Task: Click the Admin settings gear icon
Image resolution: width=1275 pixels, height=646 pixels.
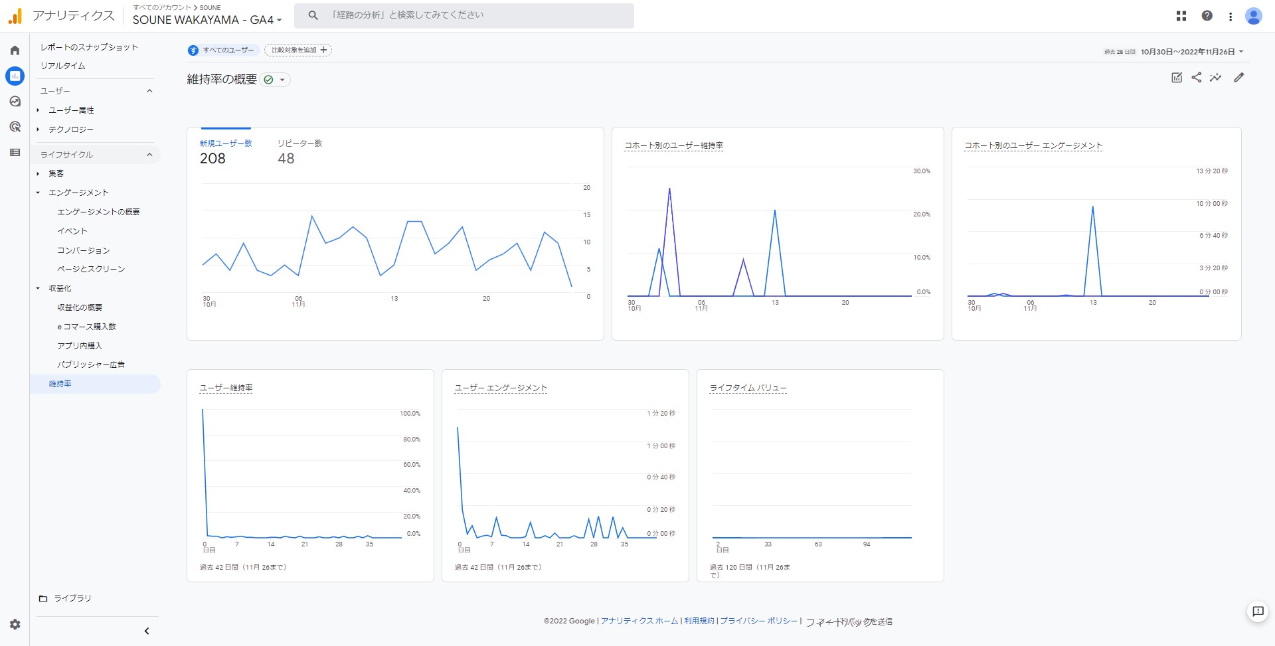Action: pos(15,624)
